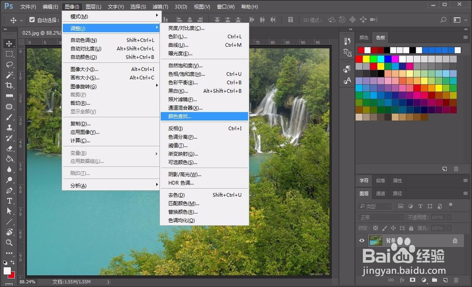Delete layer with bottom trash icon
Viewport: 472px width, 287px height.
click(x=456, y=280)
